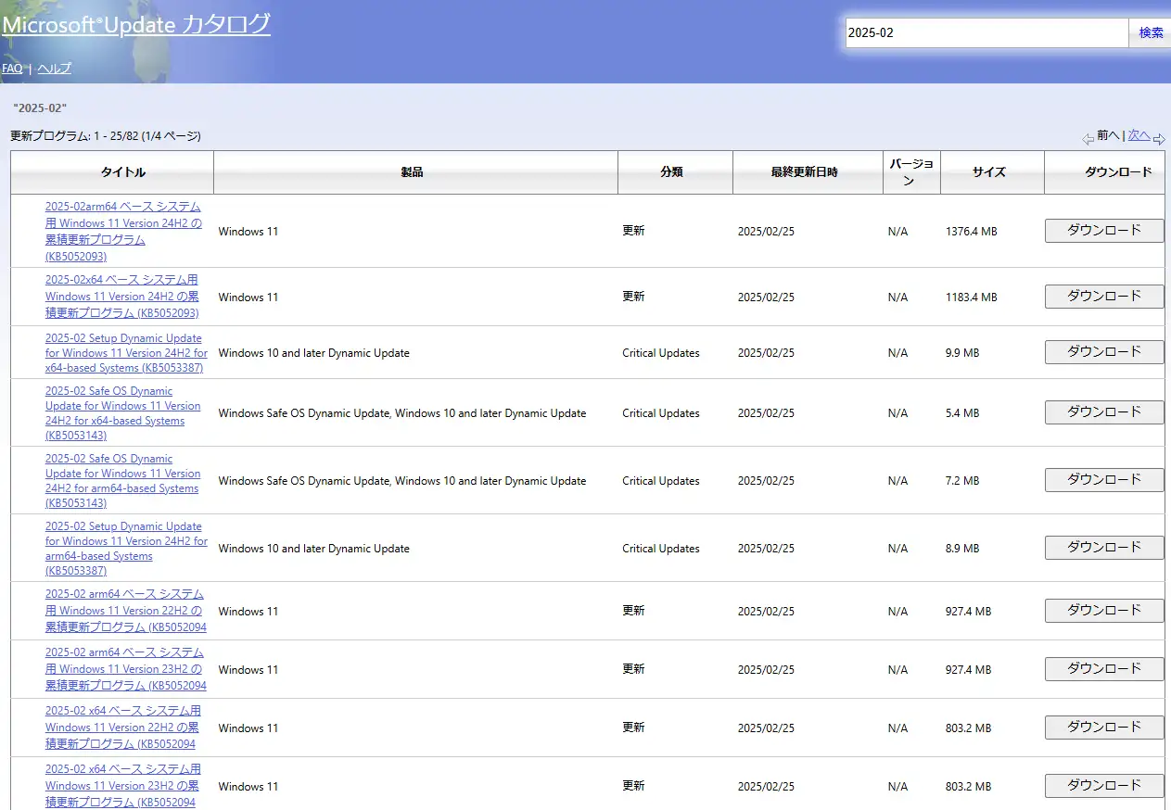Image resolution: width=1171 pixels, height=810 pixels.
Task: Download the 1183.4 MB x64 24H2 update
Action: [1103, 297]
